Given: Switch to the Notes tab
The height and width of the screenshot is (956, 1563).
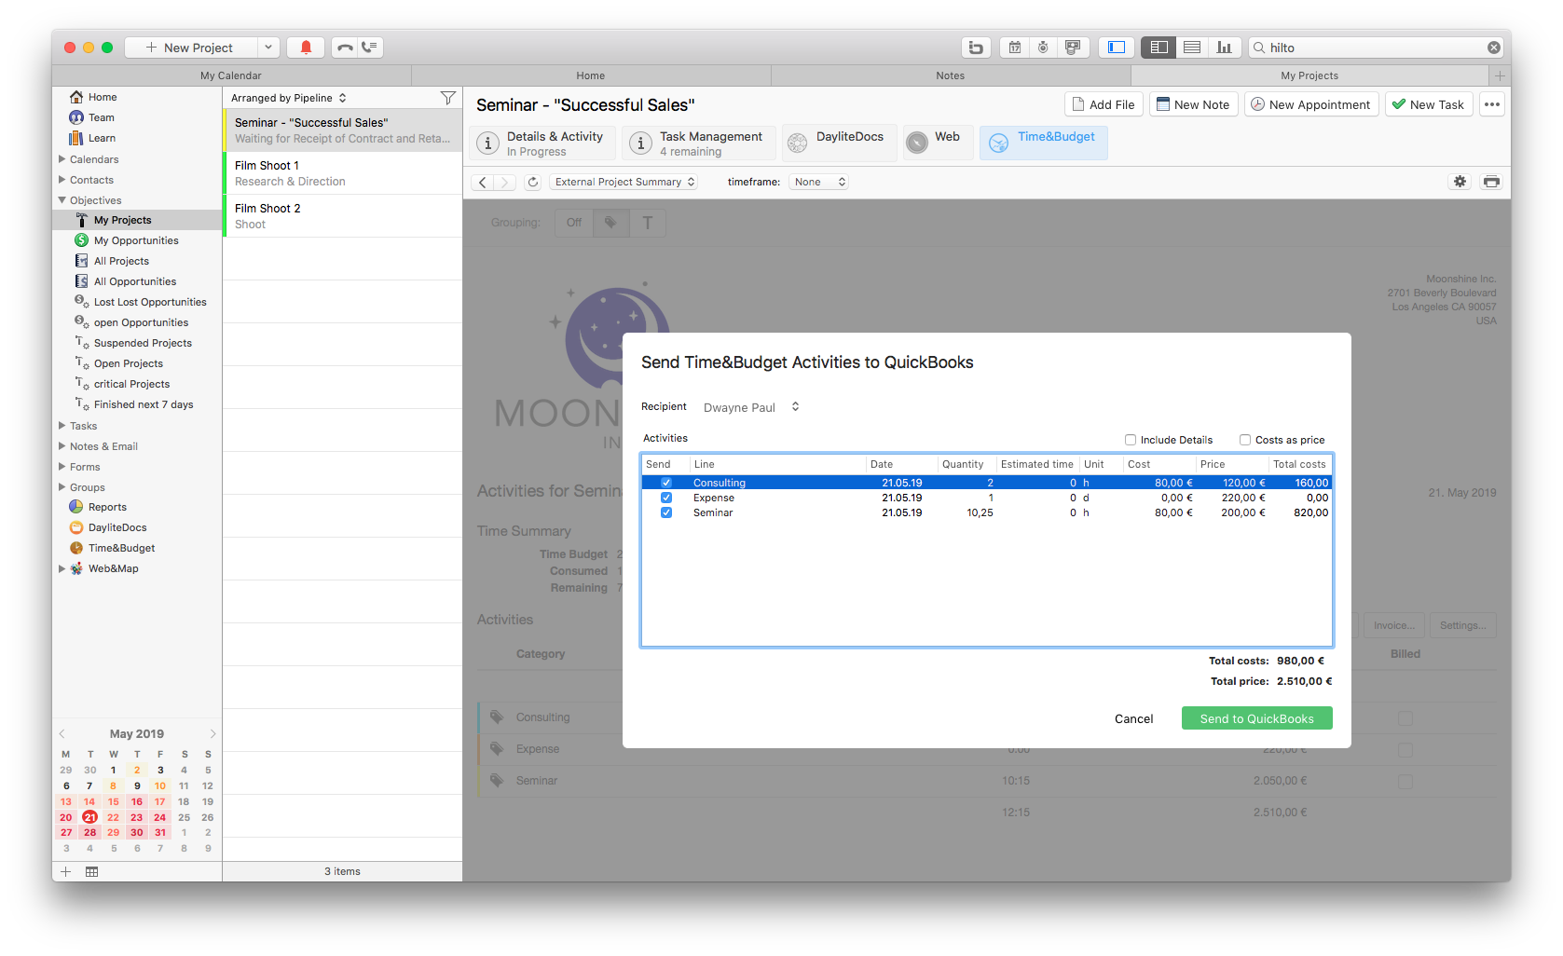Looking at the screenshot, I should [x=950, y=75].
